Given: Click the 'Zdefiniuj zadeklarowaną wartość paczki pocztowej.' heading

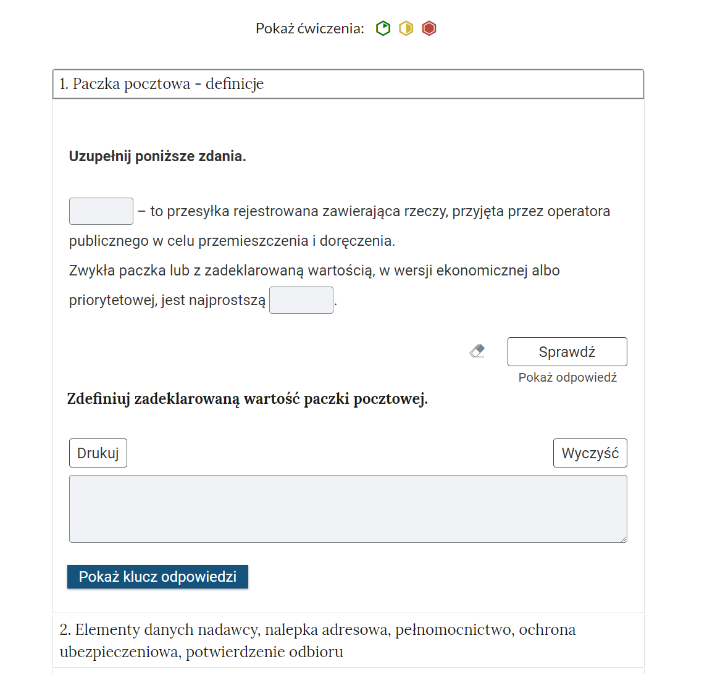Looking at the screenshot, I should click(247, 399).
